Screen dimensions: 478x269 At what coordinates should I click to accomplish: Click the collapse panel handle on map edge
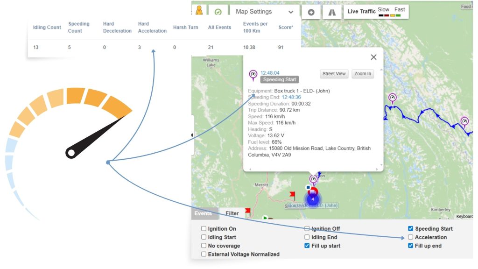(x=192, y=135)
